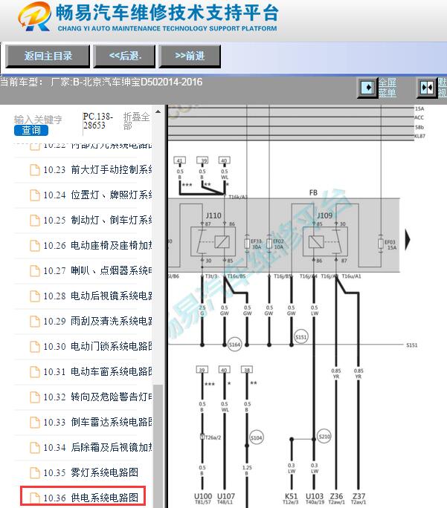Click the U100 connector label
This screenshot has height=508, width=447.
tap(203, 496)
